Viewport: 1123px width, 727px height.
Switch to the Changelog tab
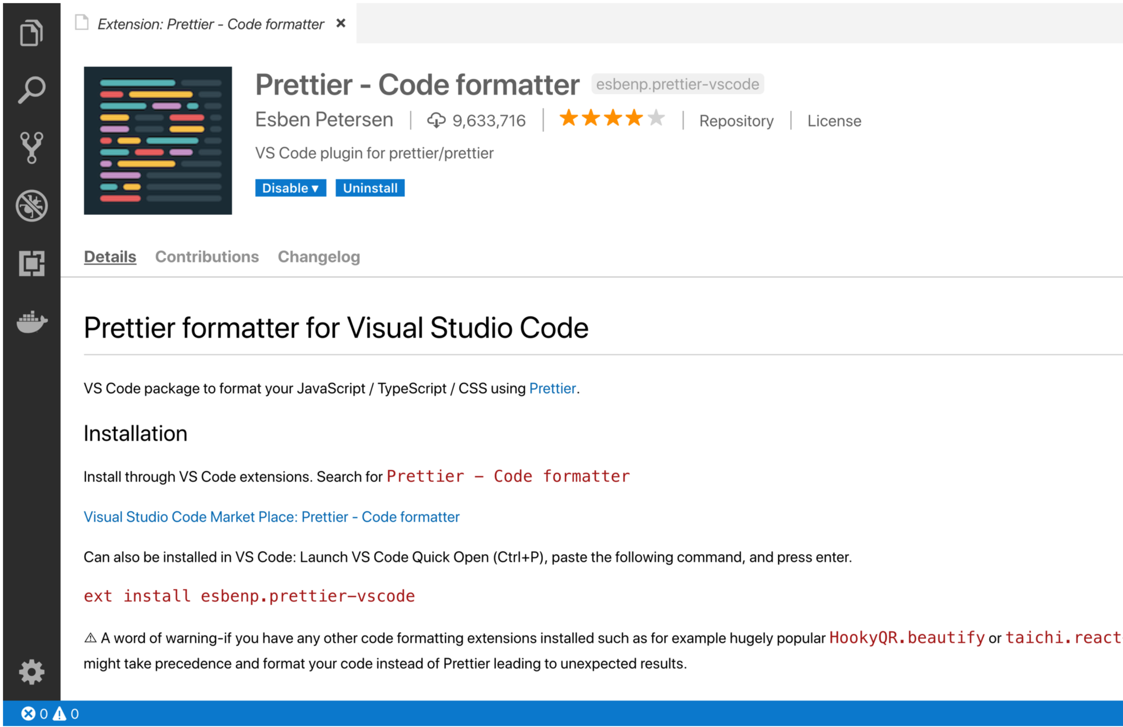click(319, 257)
